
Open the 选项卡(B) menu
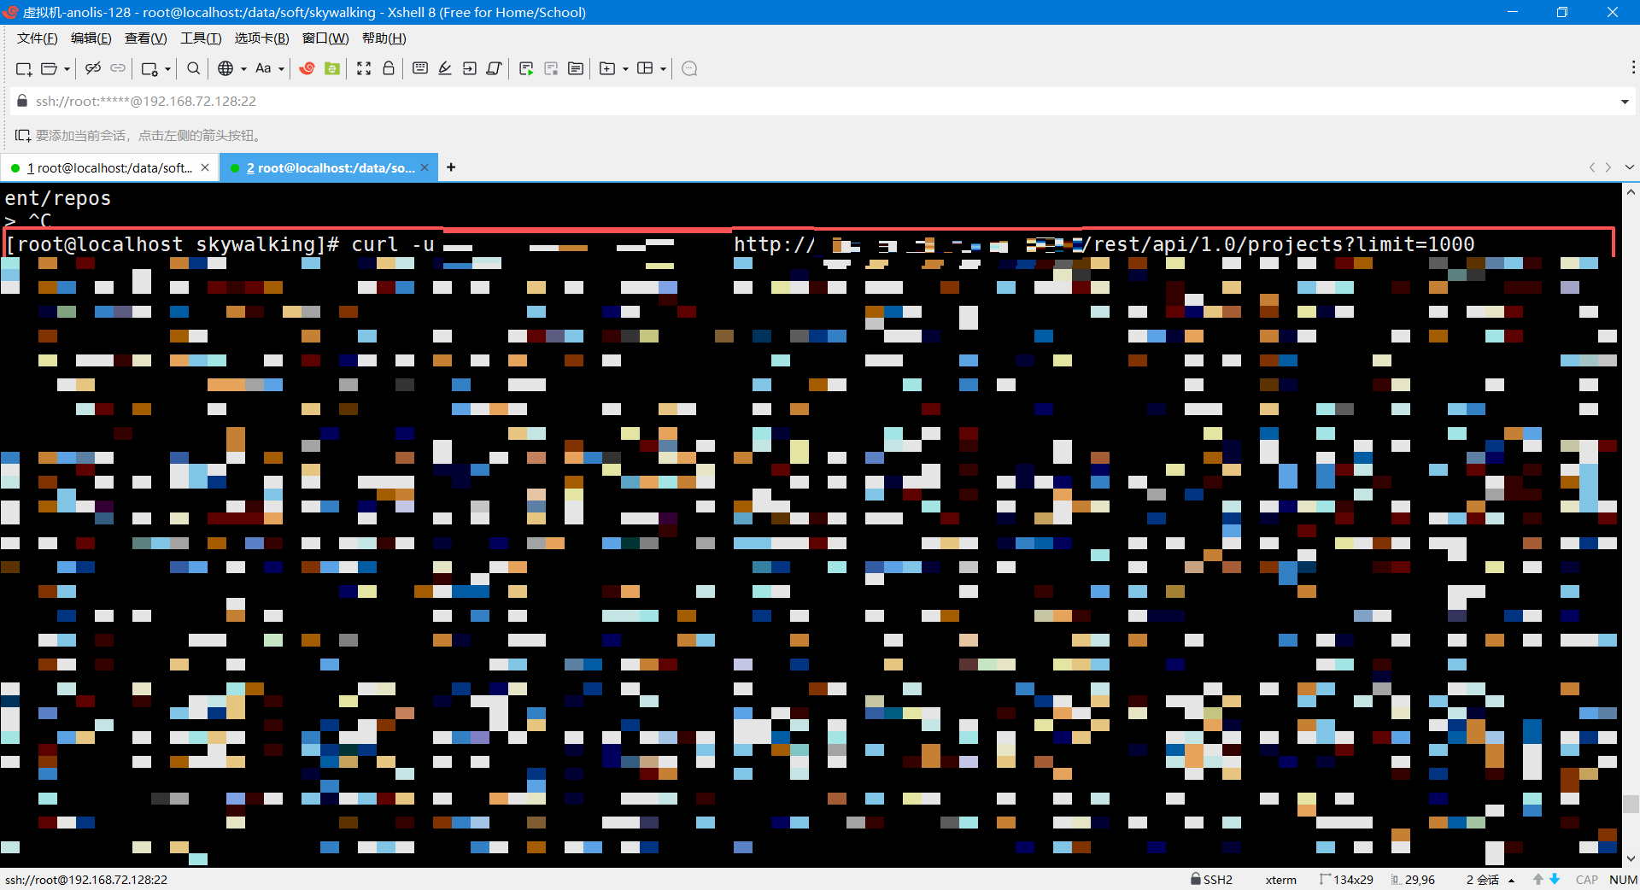point(262,38)
